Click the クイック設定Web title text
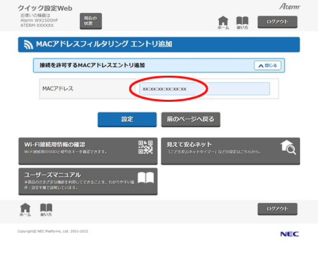Viewport: 318px width, 262px height. 45,8
